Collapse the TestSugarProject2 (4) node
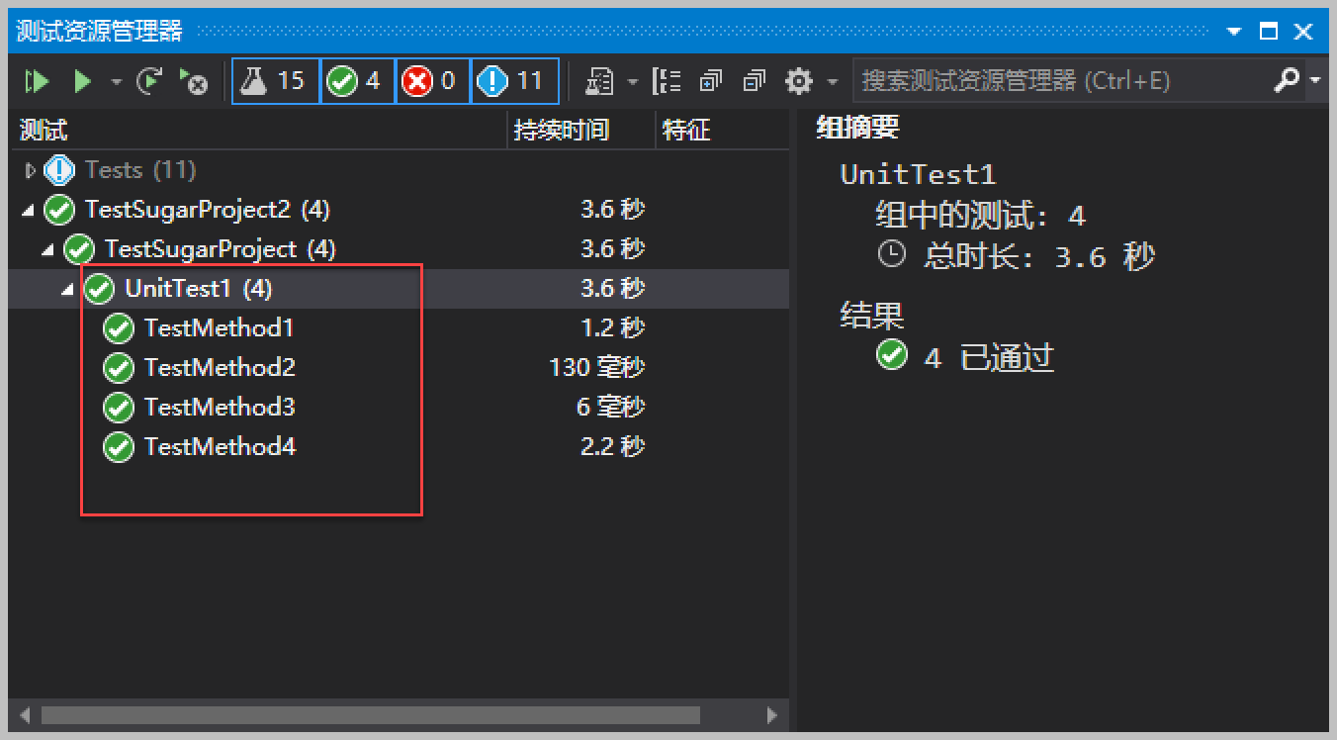Image resolution: width=1337 pixels, height=740 pixels. (x=28, y=211)
